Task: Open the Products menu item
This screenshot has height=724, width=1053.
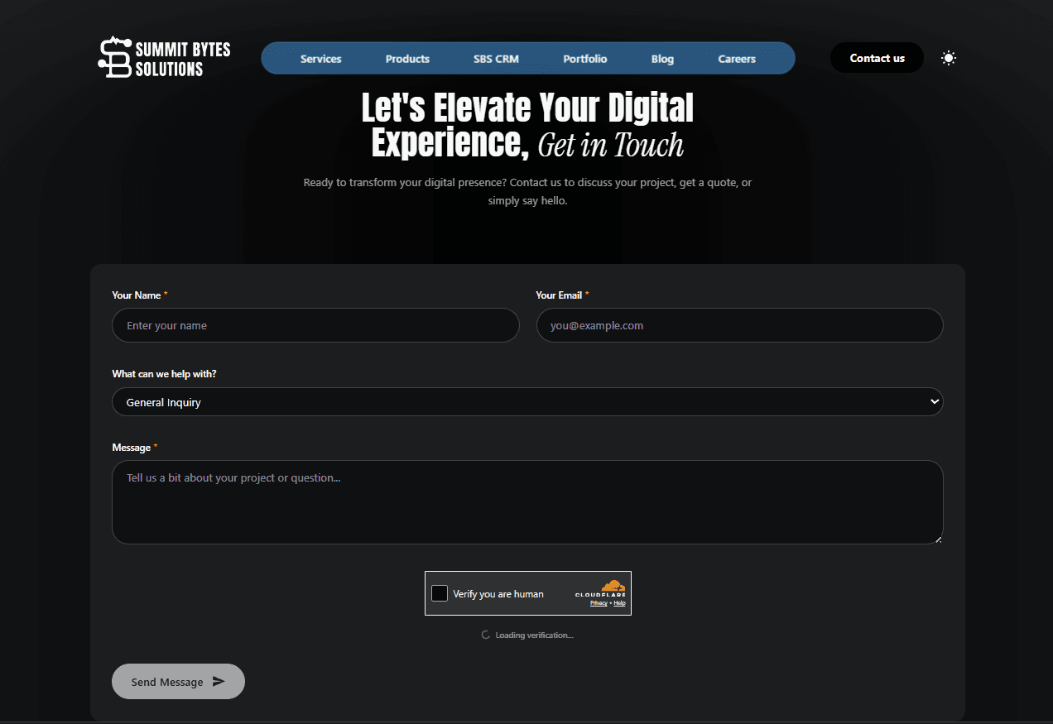Action: pyautogui.click(x=407, y=59)
